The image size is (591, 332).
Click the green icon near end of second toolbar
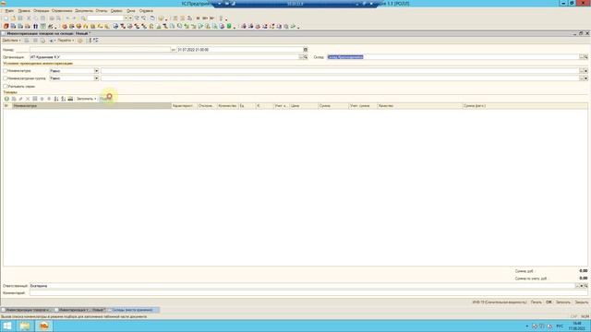click(229, 27)
